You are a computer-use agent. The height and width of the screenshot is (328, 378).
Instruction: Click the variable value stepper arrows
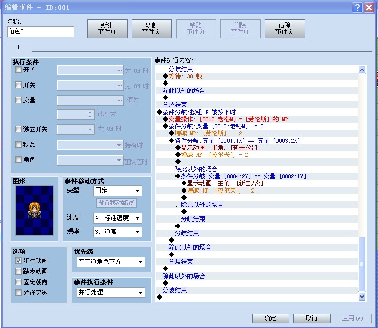click(90, 114)
